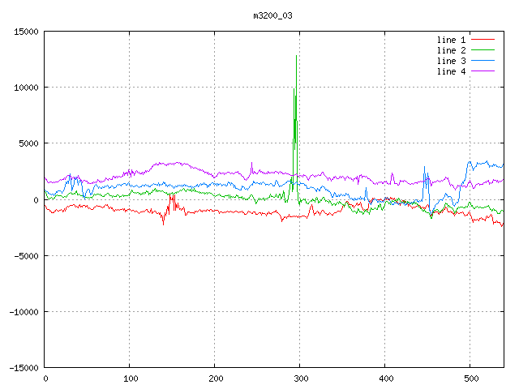Click the x-axis label 100
Image resolution: width=519 pixels, height=389 pixels.
(130, 378)
